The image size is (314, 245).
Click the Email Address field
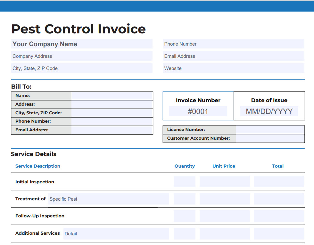point(234,56)
